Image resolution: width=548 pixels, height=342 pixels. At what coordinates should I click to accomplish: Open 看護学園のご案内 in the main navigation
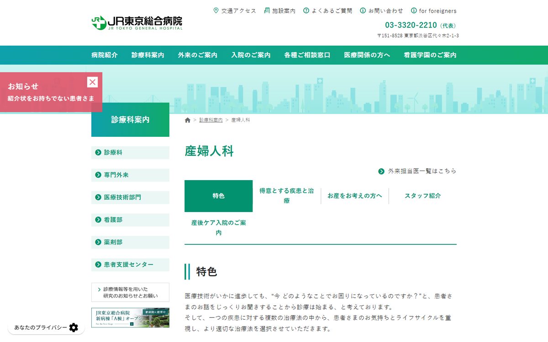point(430,55)
